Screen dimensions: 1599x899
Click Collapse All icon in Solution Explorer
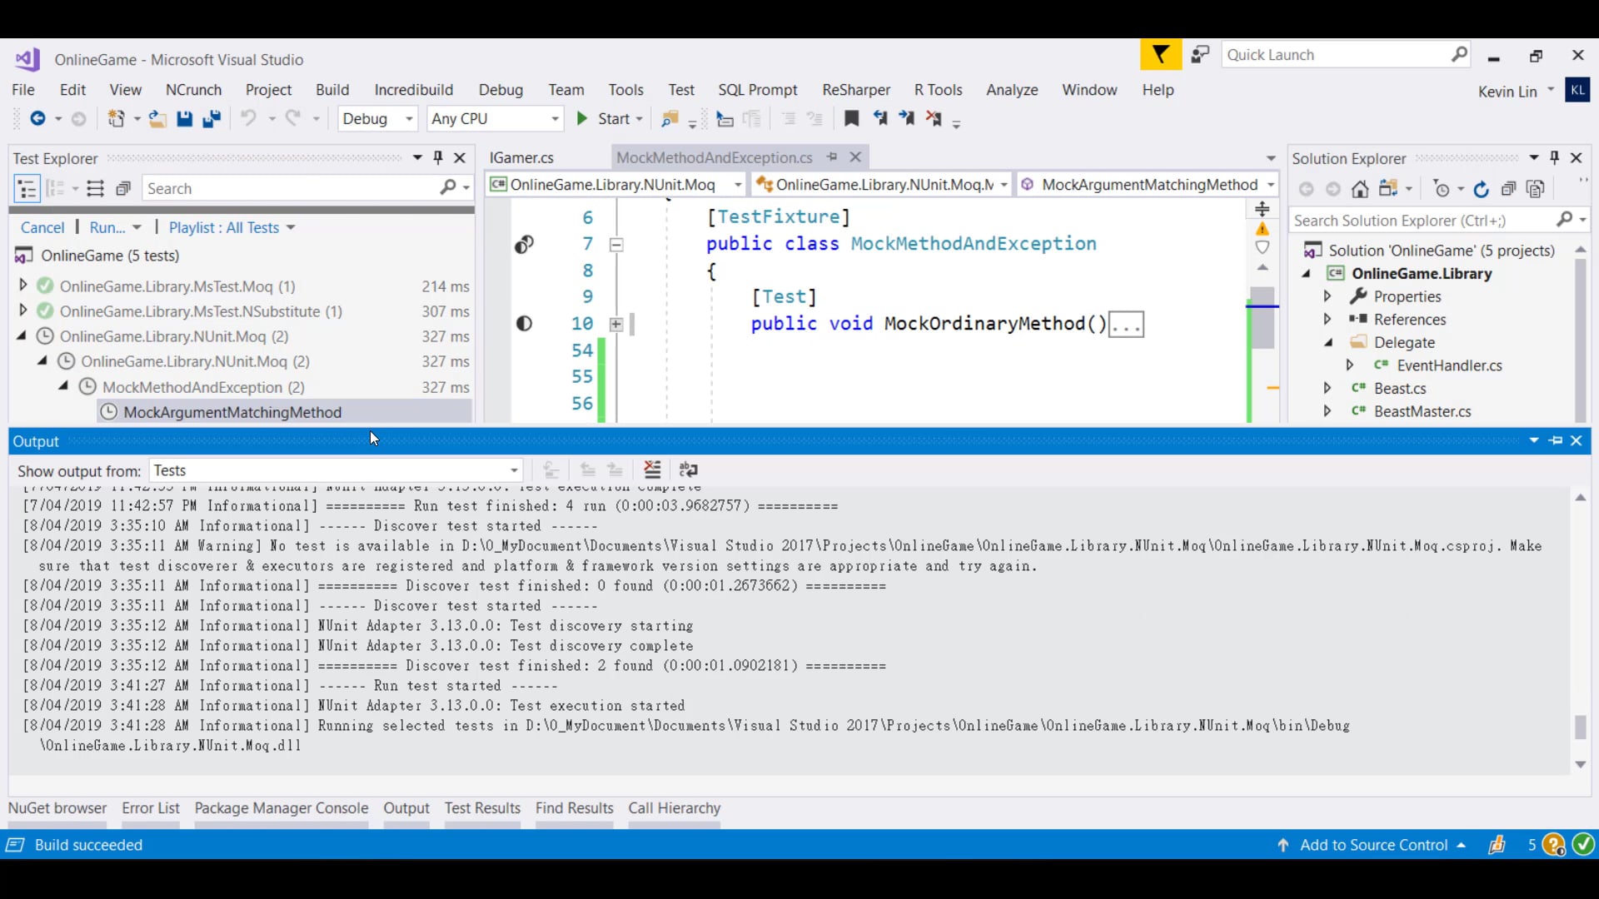point(1508,189)
